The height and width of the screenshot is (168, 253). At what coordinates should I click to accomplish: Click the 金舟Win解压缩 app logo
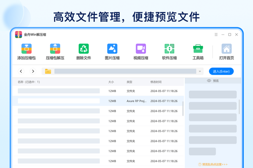click(x=19, y=34)
